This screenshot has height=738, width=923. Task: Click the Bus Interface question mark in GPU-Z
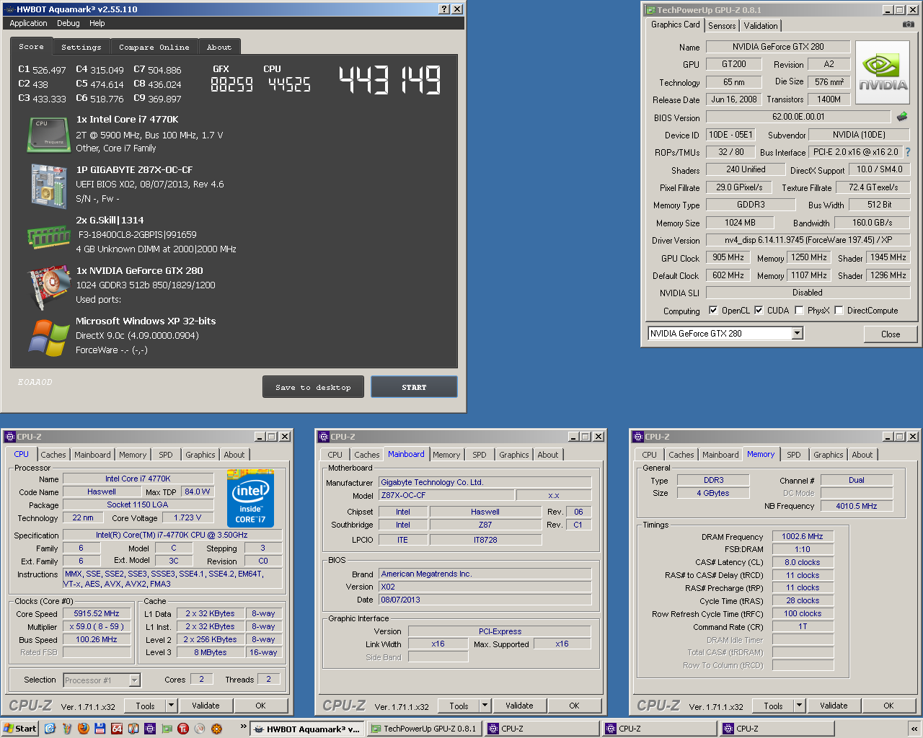pyautogui.click(x=908, y=152)
